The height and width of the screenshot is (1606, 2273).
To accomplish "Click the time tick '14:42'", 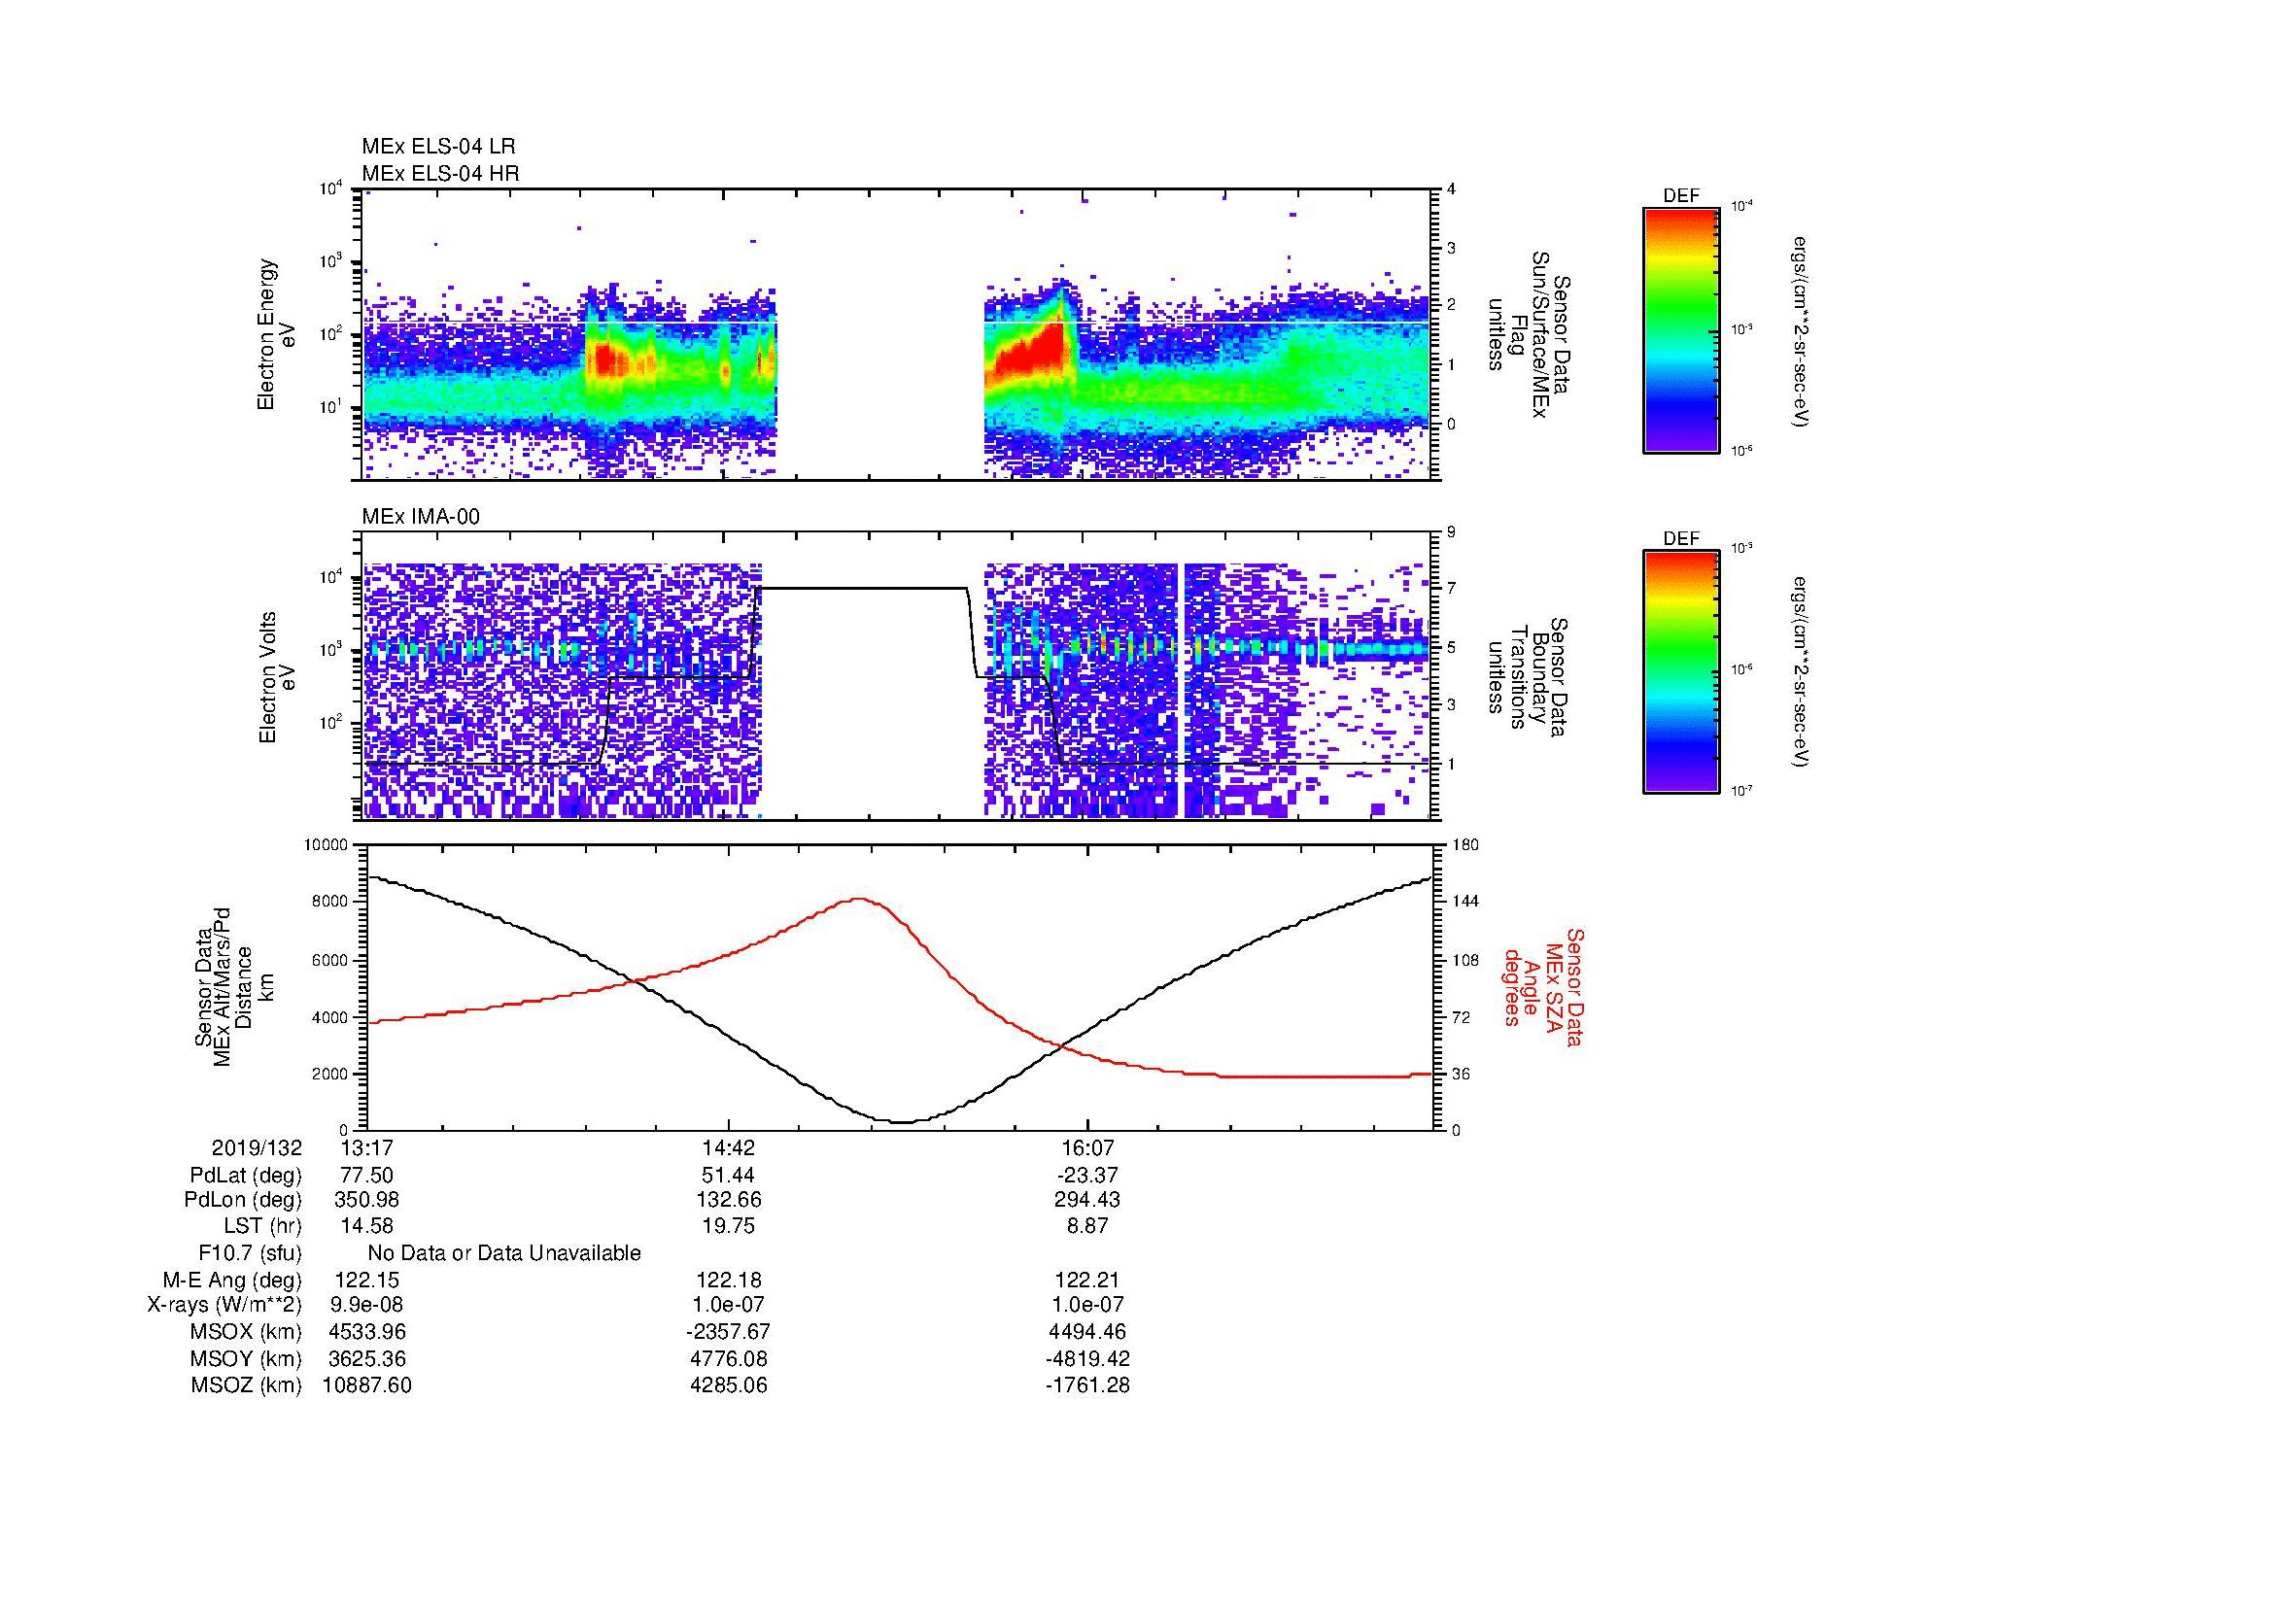I will click(729, 1147).
